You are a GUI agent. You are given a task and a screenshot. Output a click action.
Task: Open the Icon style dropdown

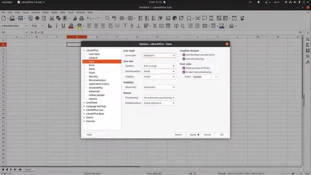click(159, 55)
